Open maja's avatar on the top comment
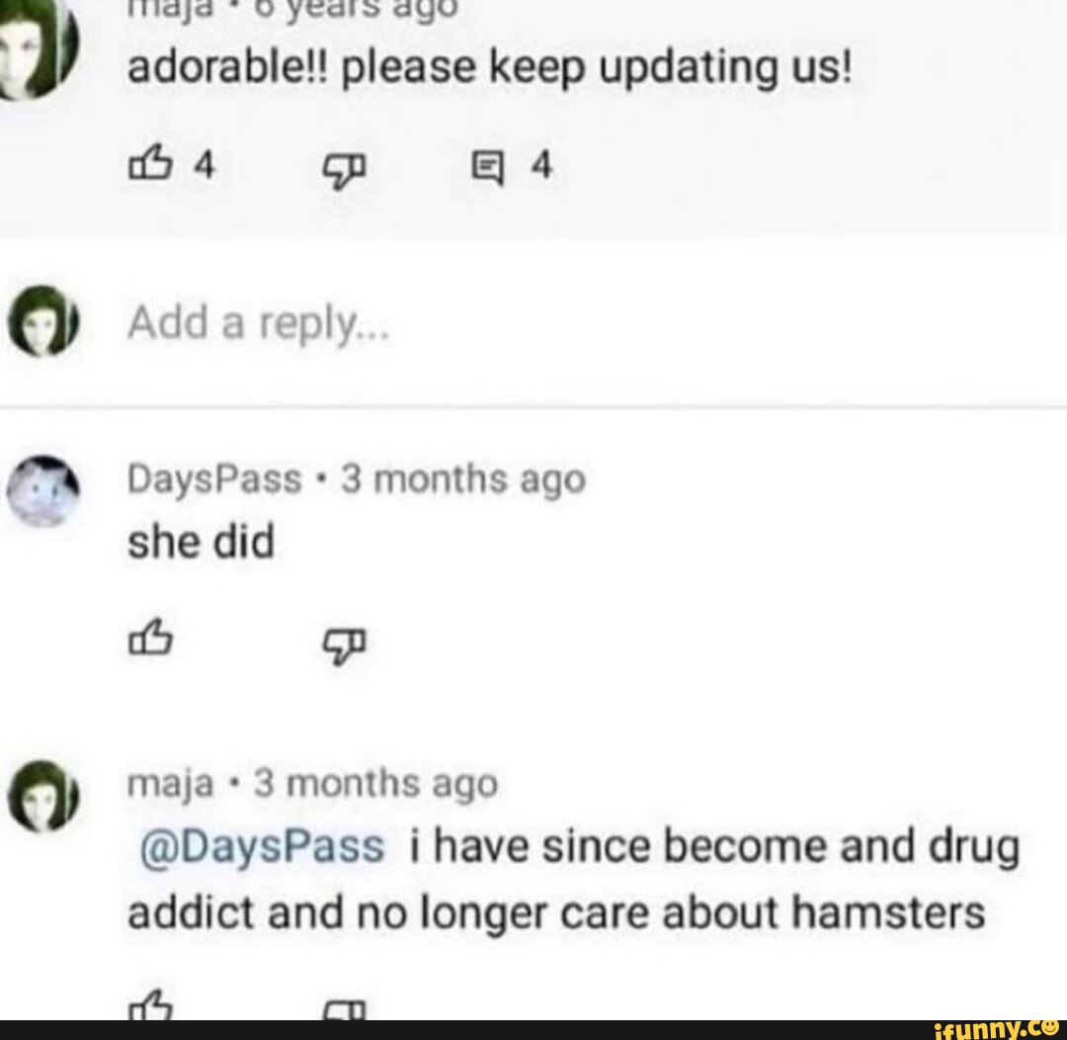1067x1040 pixels. click(39, 47)
